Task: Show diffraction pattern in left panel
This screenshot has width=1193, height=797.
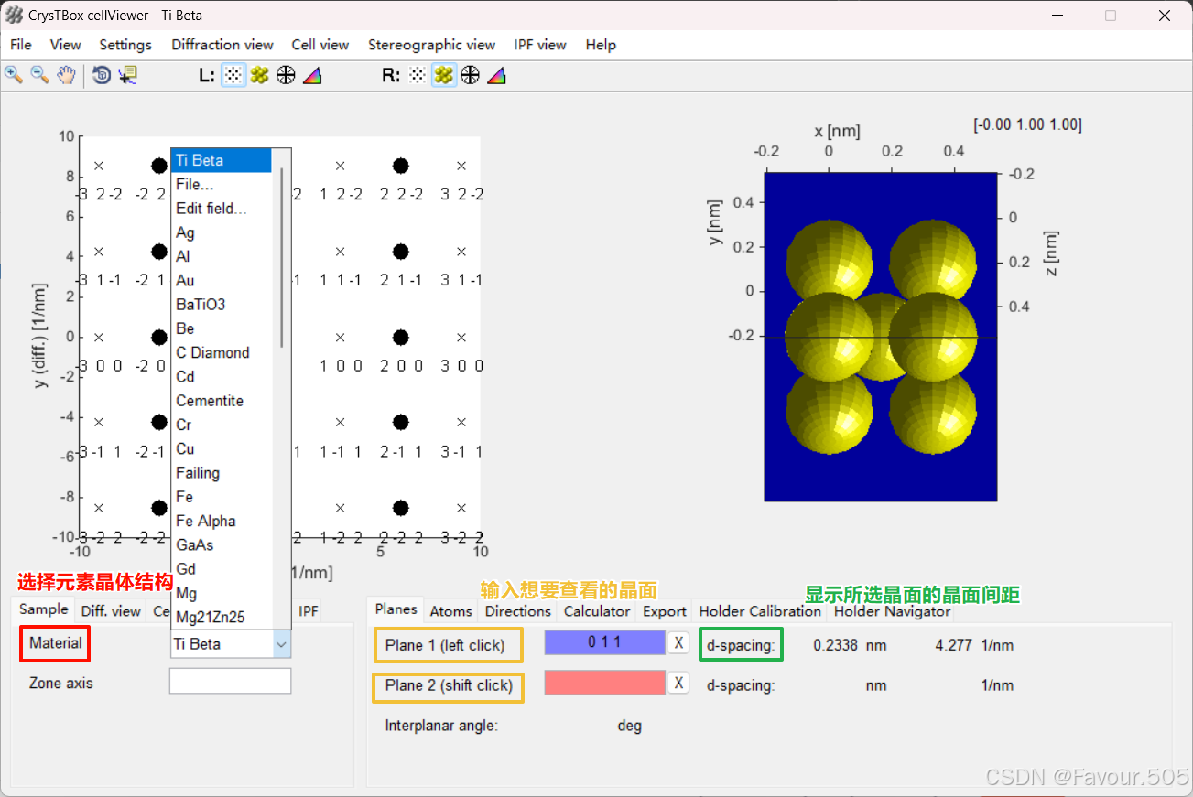Action: click(x=233, y=75)
